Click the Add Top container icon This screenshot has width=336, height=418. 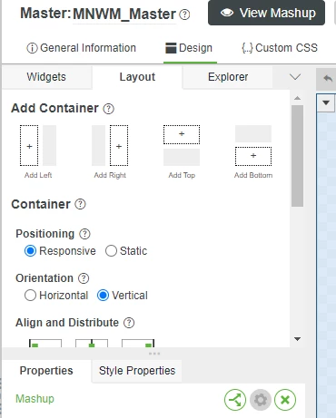click(182, 145)
